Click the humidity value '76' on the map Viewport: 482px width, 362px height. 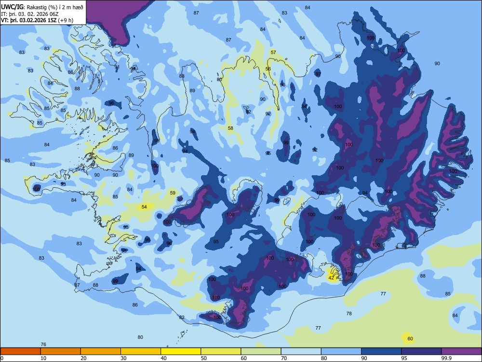tap(43, 344)
